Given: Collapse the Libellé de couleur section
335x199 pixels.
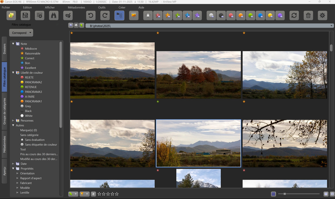Looking at the screenshot, I should pos(13,73).
